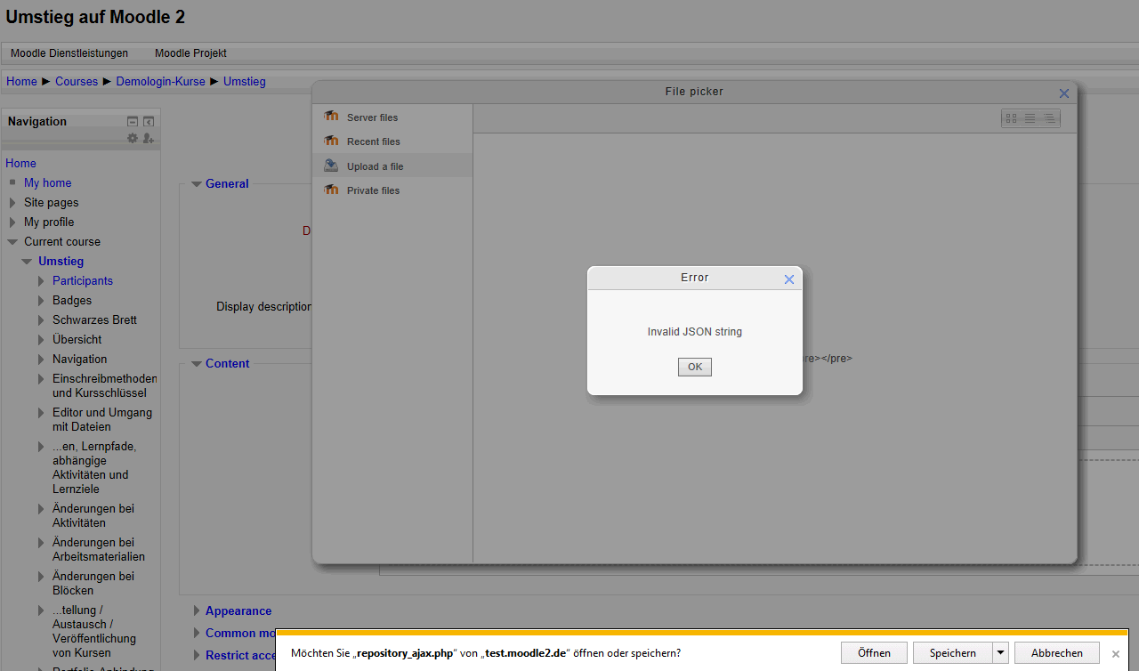The height and width of the screenshot is (671, 1139).
Task: Collapse the Umstieg course node
Action: pos(27,261)
